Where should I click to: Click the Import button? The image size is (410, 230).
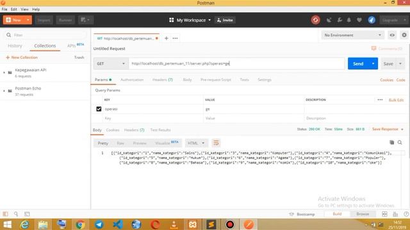click(44, 20)
